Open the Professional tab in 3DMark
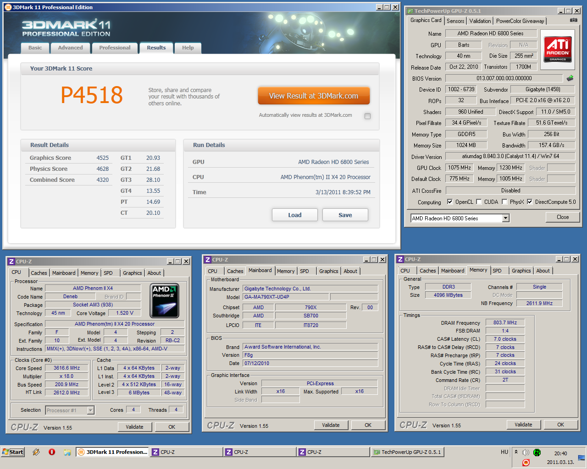Viewport: 587px width, 469px height. 115,48
